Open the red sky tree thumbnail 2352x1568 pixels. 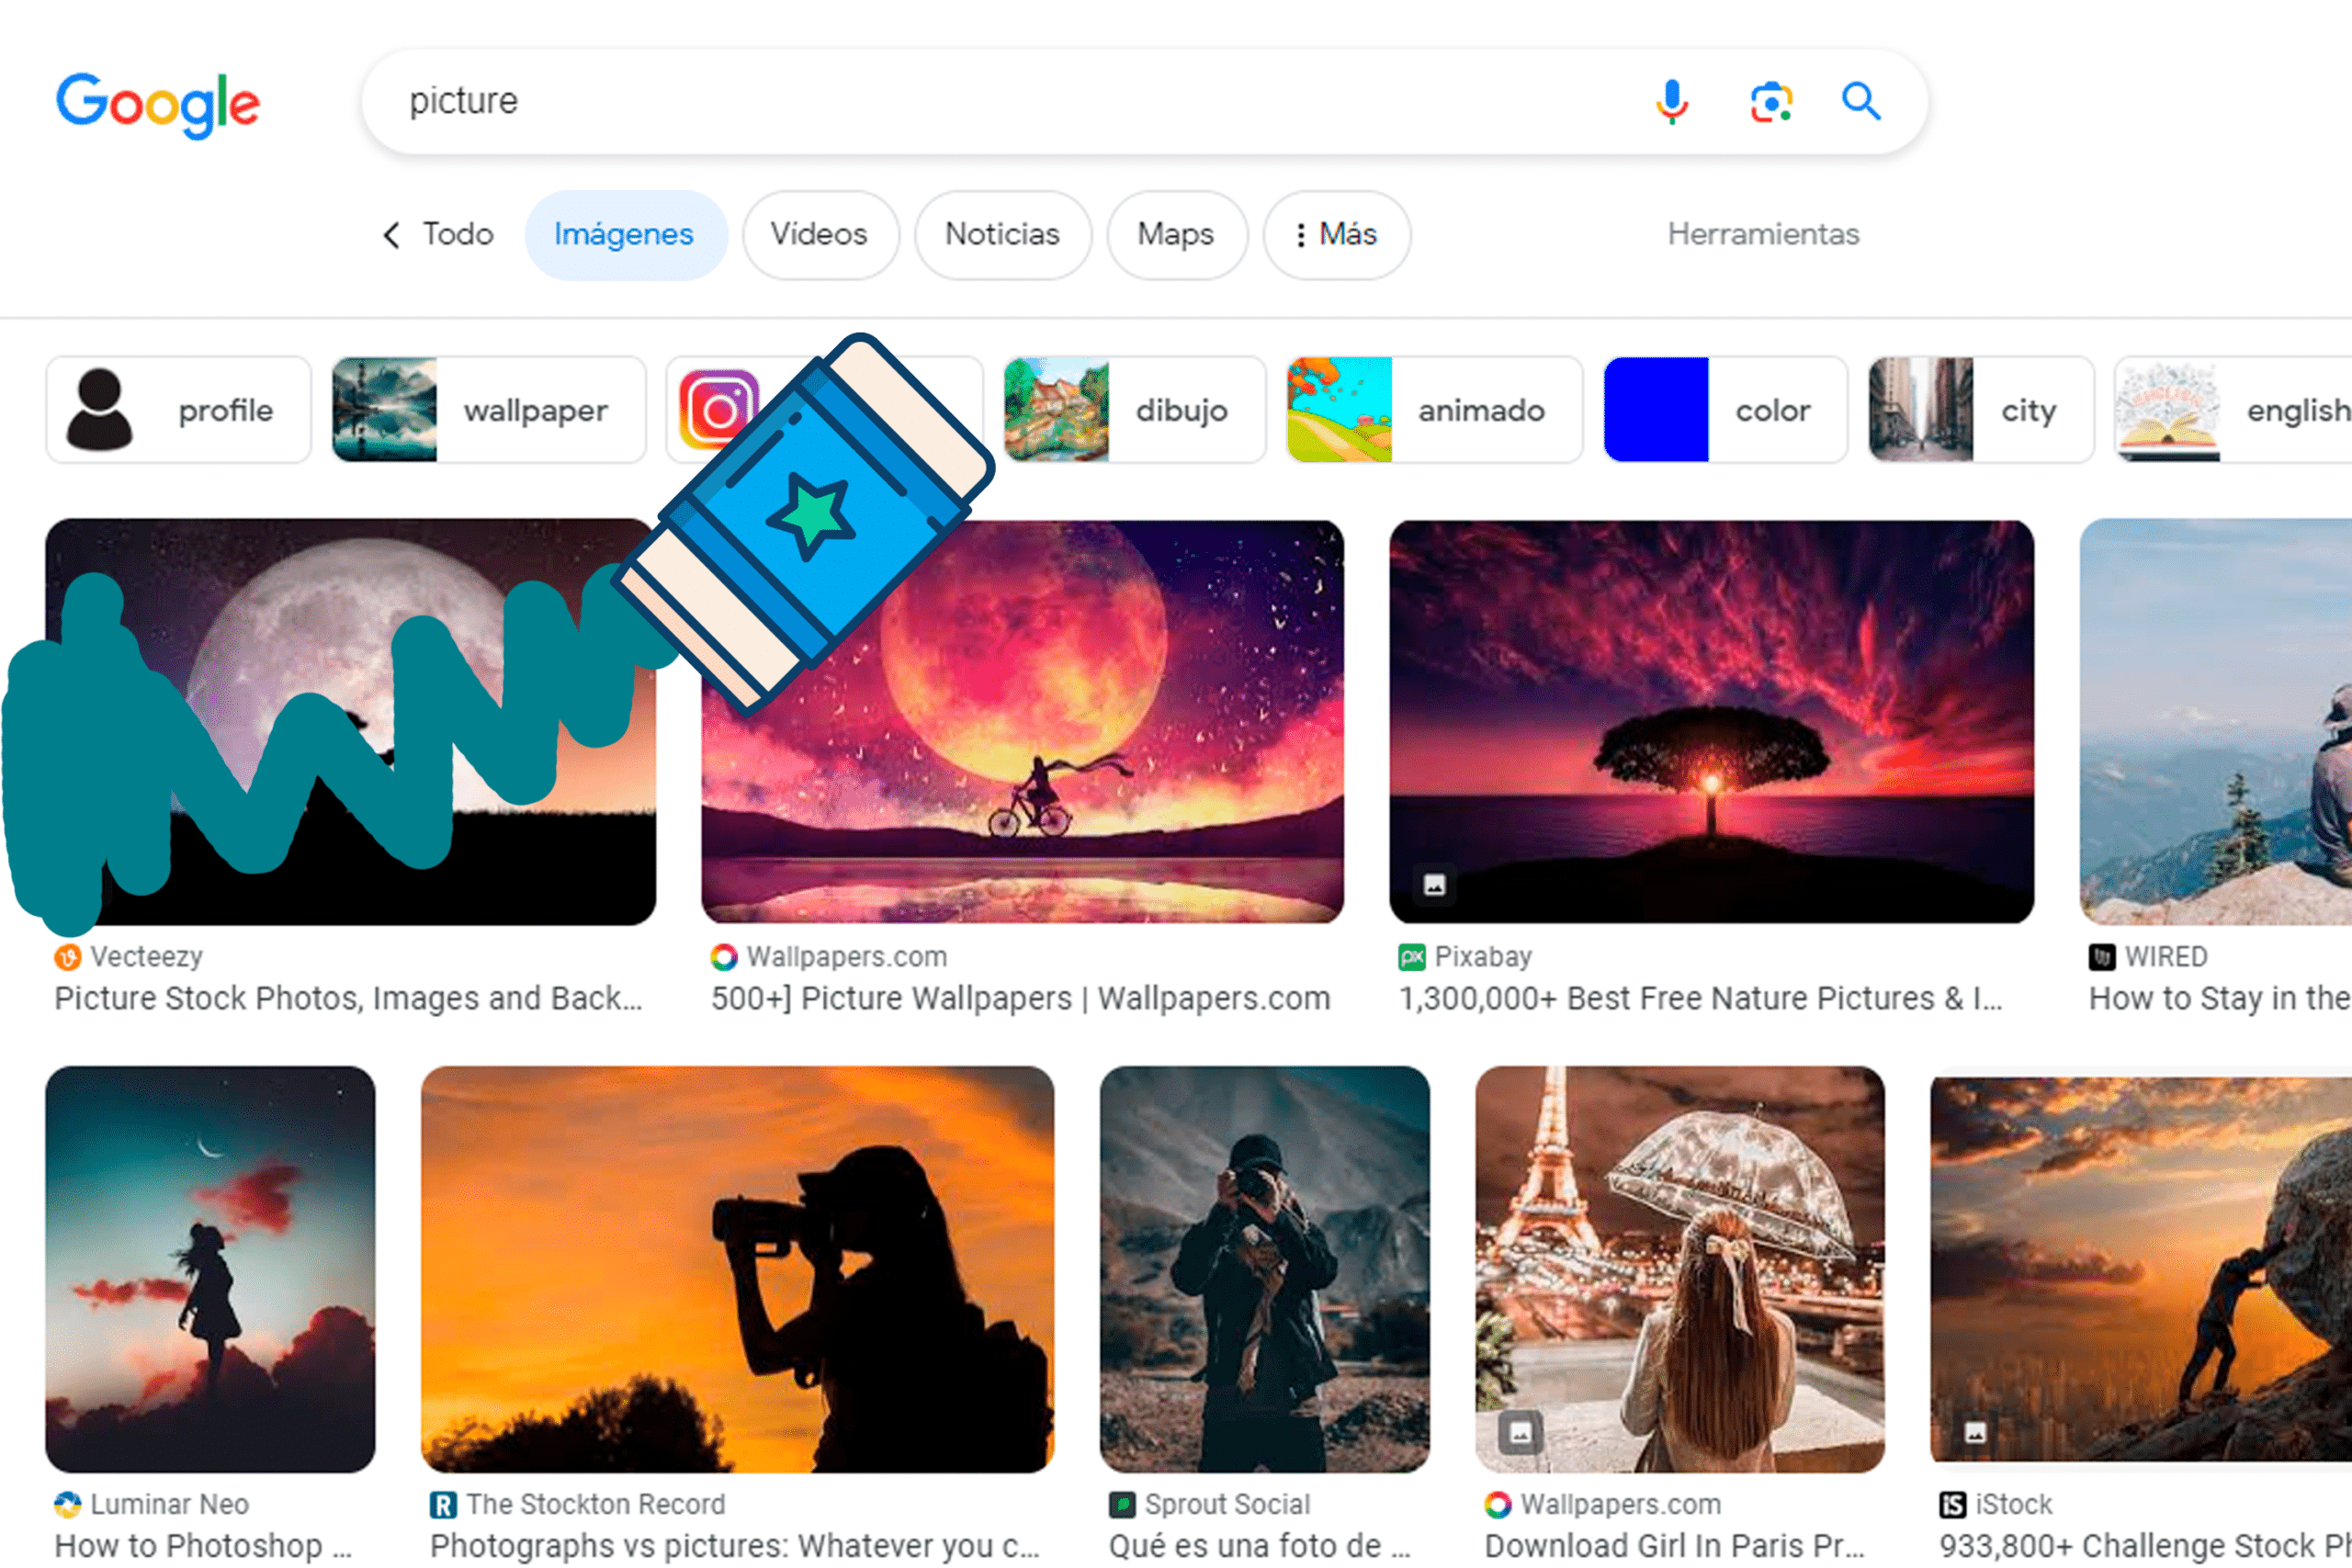(1711, 722)
